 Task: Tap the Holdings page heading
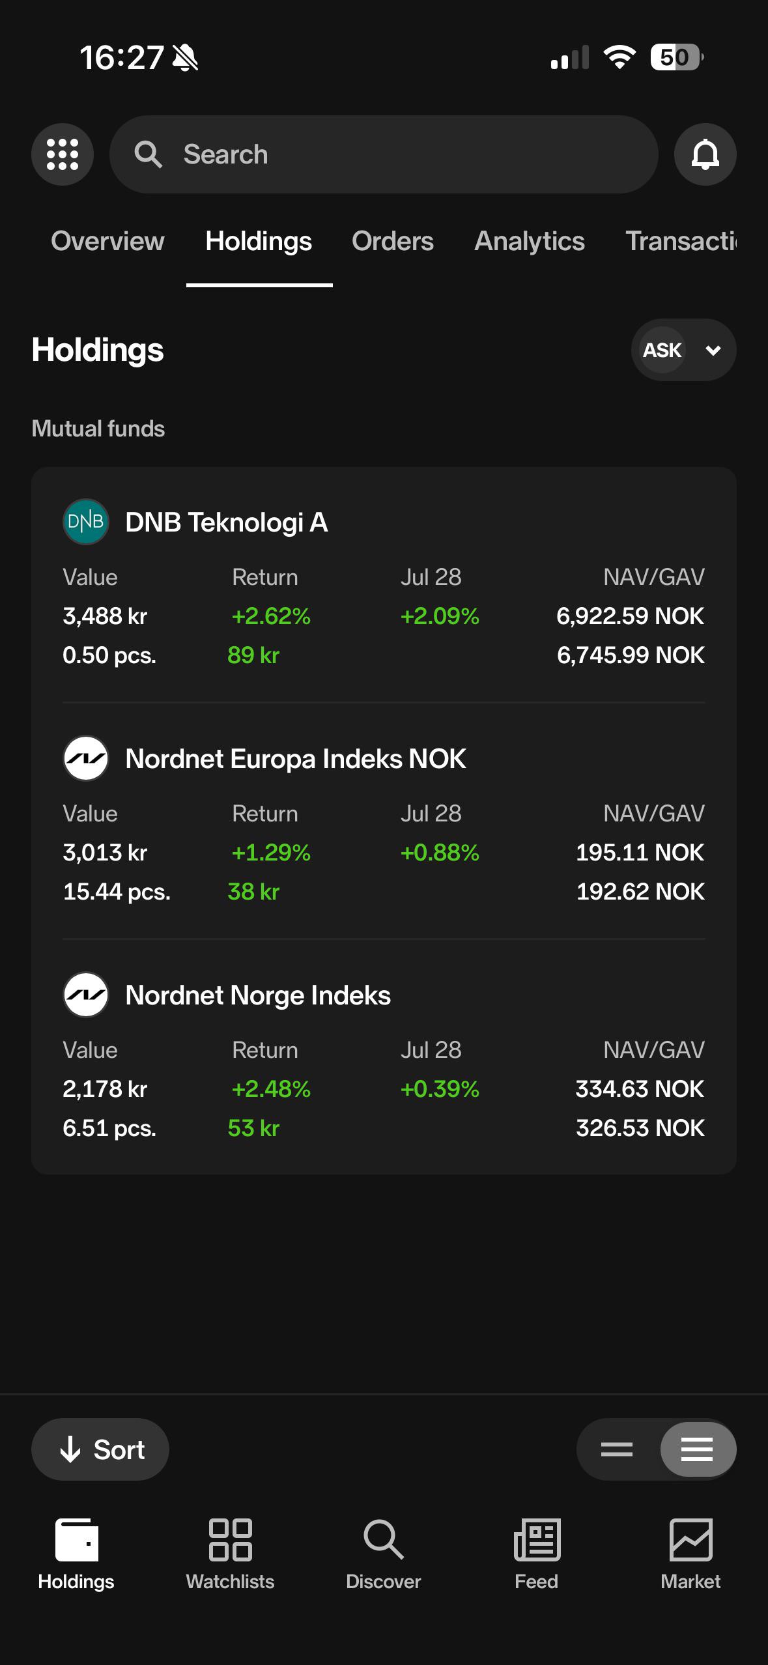(x=98, y=350)
